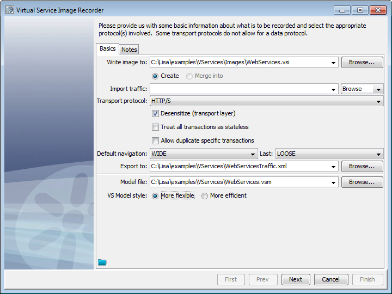Screen dimensions: 392x294
Task: Expand the Export to path dropdown arrow
Action: tap(333, 167)
